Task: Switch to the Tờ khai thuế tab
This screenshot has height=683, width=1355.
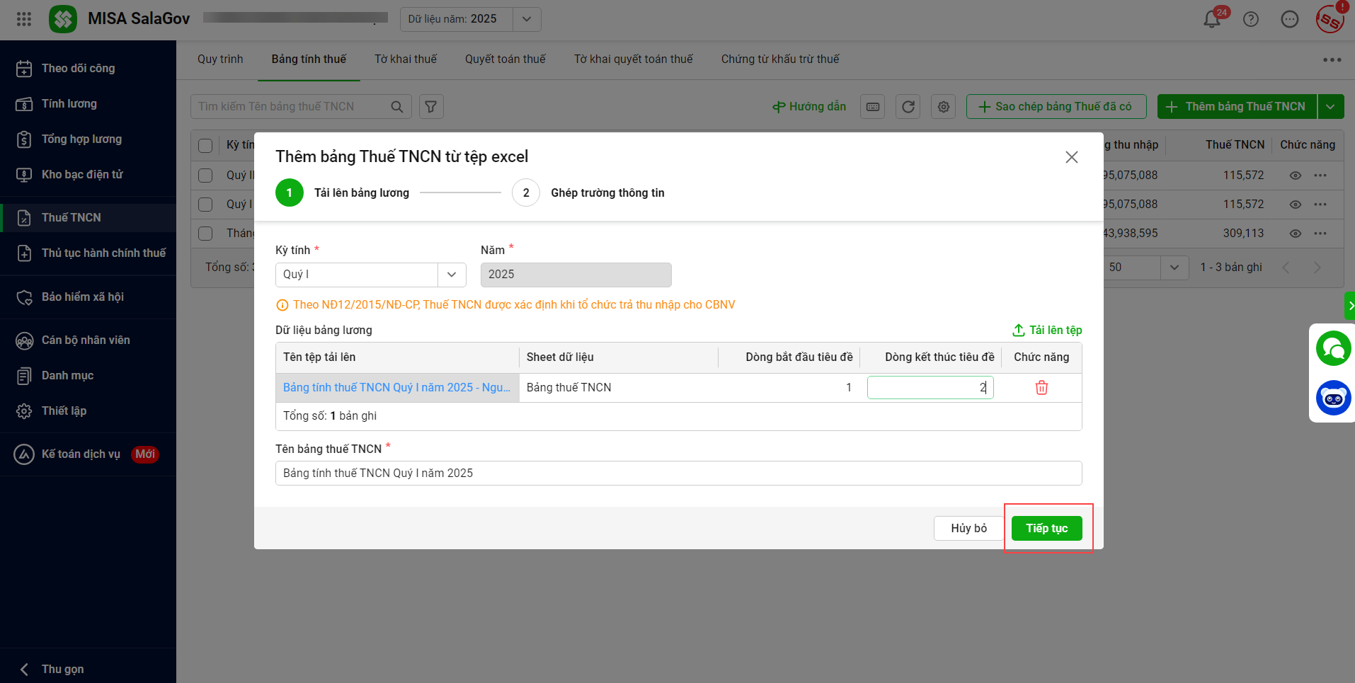Action: point(406,59)
